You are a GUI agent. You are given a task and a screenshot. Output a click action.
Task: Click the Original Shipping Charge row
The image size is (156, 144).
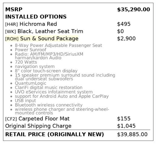click(x=70, y=126)
